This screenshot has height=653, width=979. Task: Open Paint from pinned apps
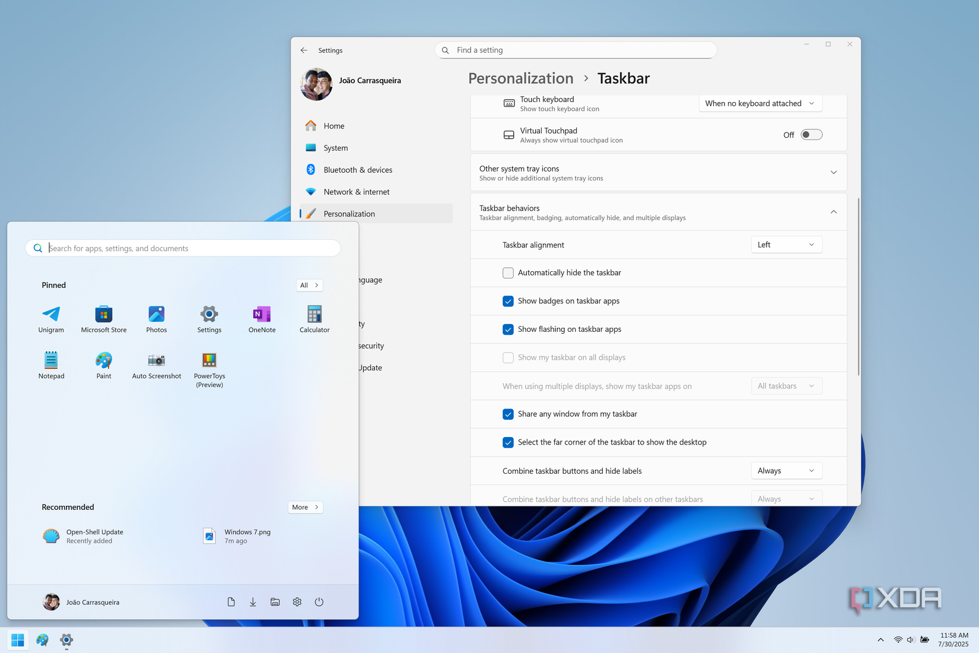coord(104,364)
